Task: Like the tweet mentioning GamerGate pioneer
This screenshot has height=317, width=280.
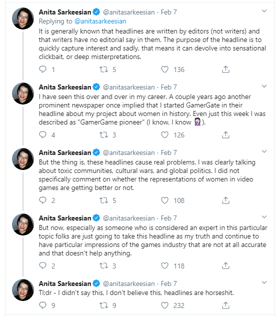Action: [164, 135]
